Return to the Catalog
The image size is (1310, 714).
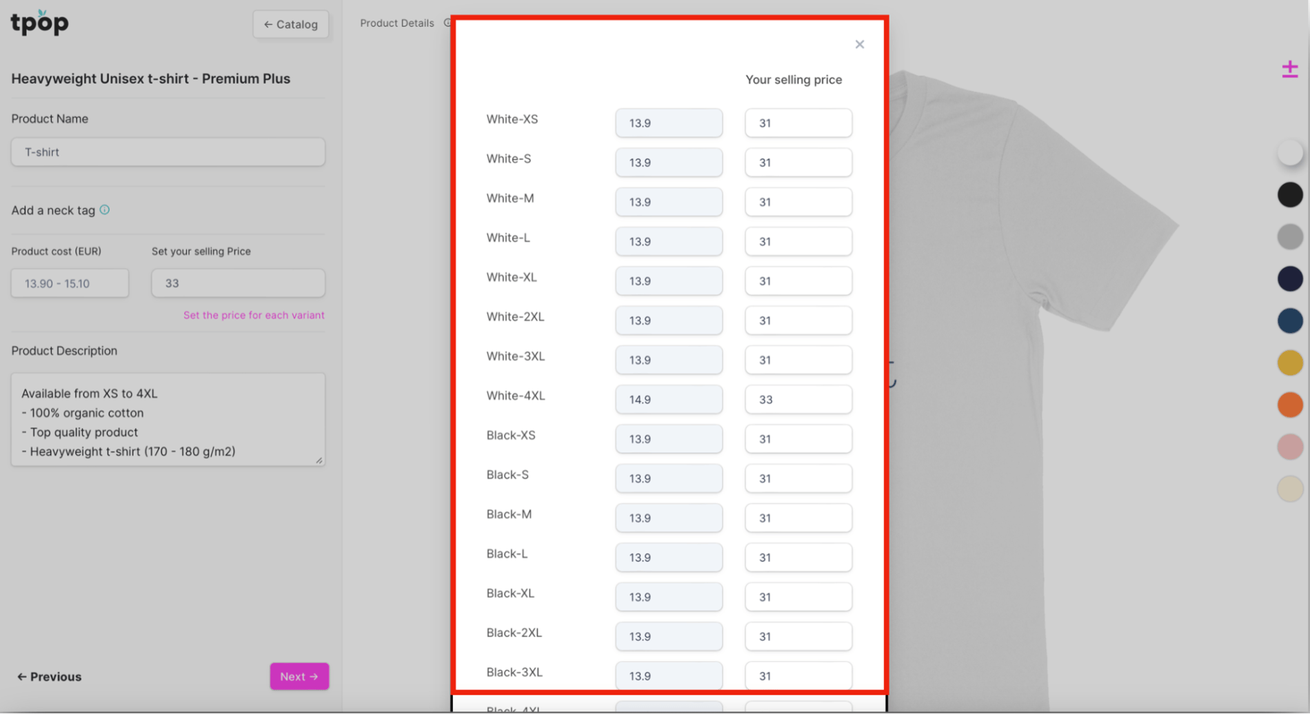(290, 24)
